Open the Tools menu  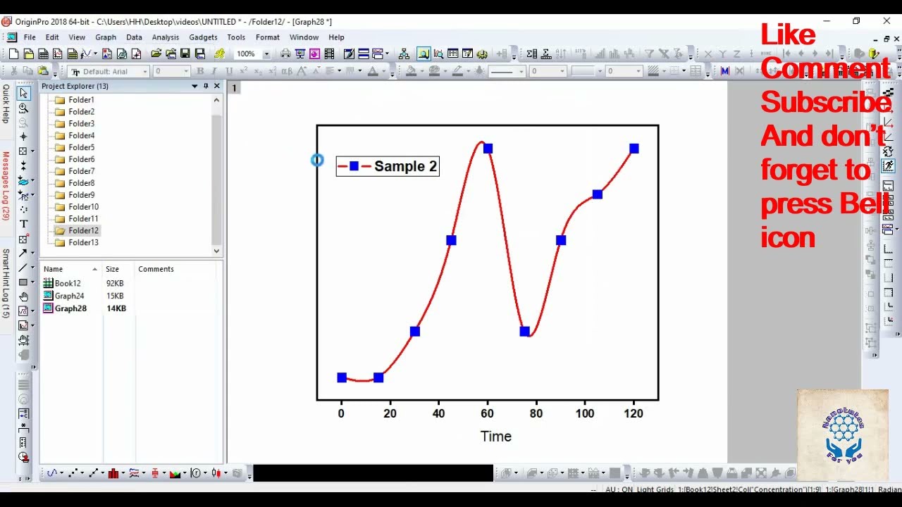click(236, 37)
